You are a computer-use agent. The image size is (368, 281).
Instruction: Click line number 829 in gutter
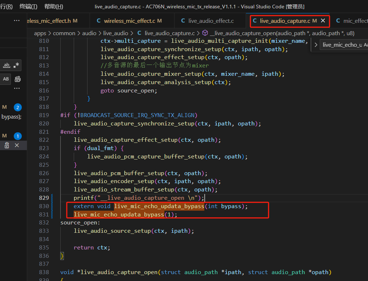pos(44,198)
